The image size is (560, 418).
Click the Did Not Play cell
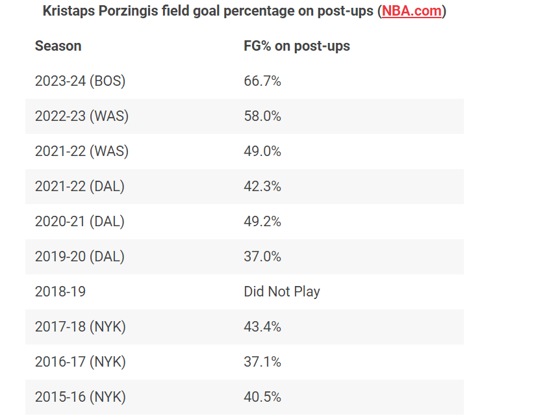282,292
